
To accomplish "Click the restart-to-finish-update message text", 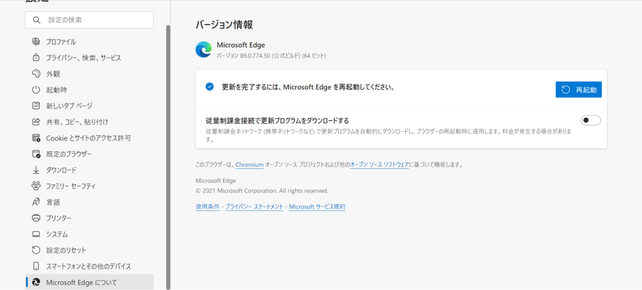I will [x=308, y=87].
